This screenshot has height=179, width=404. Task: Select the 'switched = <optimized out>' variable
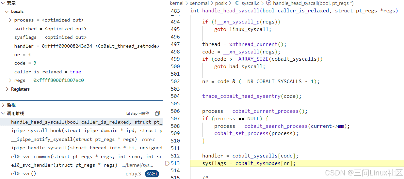[50, 29]
